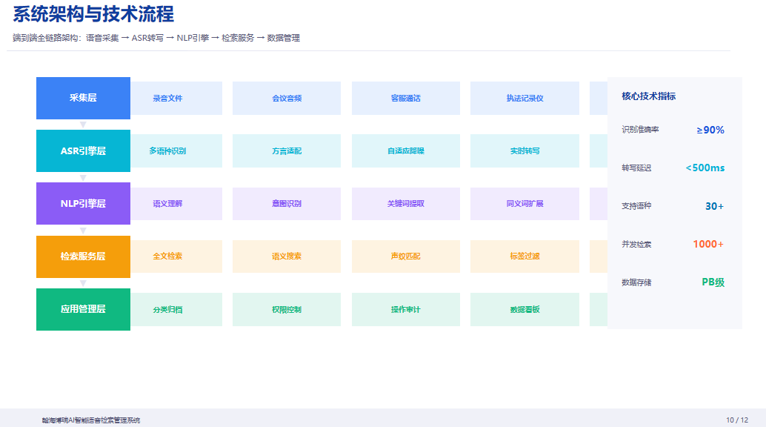Click the 并发检索 label
The width and height of the screenshot is (766, 427).
click(636, 244)
